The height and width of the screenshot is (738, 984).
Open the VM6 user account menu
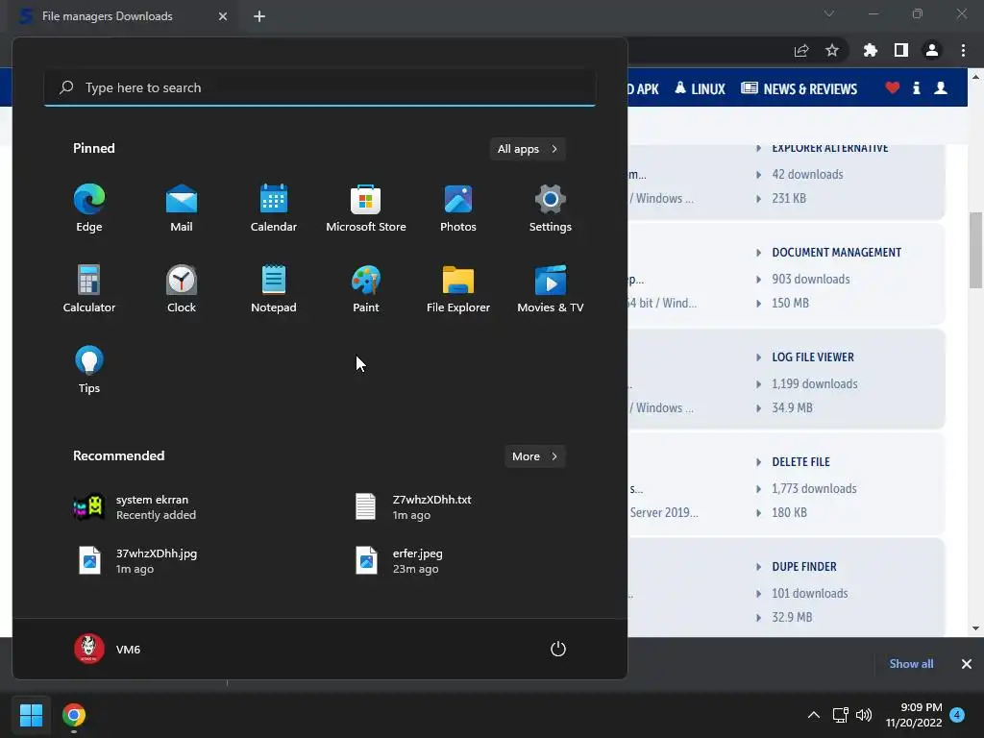point(108,649)
